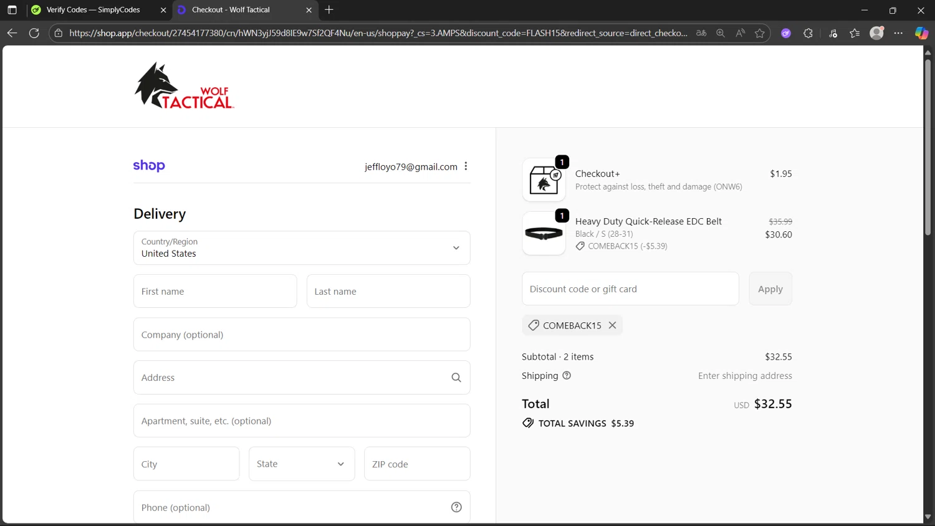Image resolution: width=935 pixels, height=526 pixels.
Task: Click the Delivery heading
Action: [x=160, y=214]
